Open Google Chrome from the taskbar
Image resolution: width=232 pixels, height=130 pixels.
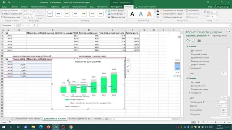point(71,127)
